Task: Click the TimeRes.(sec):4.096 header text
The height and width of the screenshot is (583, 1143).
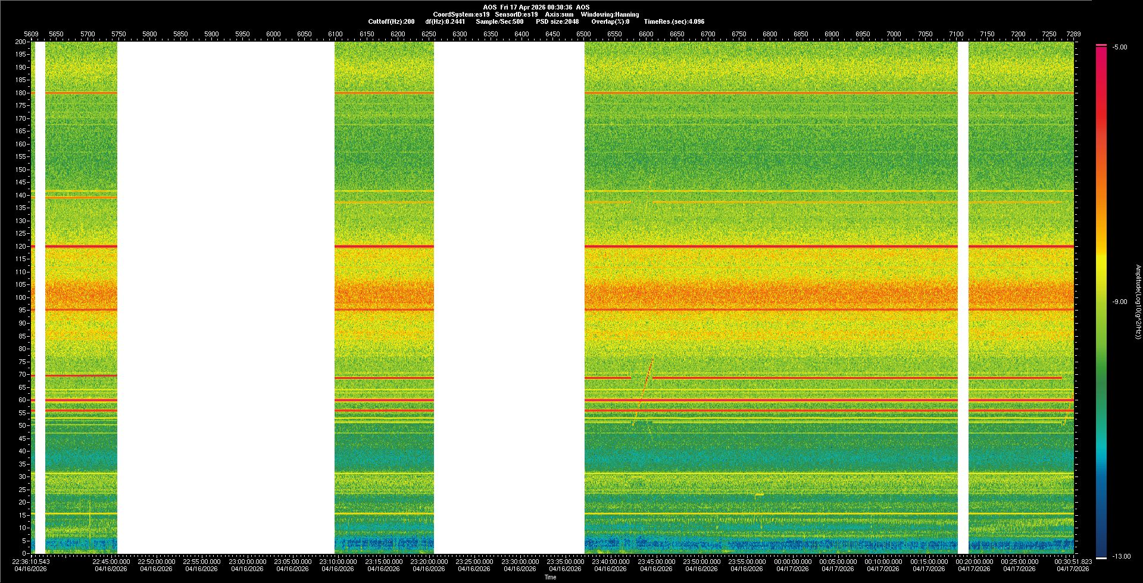Action: 674,21
